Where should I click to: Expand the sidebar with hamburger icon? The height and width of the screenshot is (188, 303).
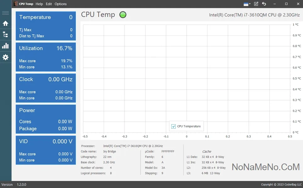pyautogui.click(x=5, y=13)
